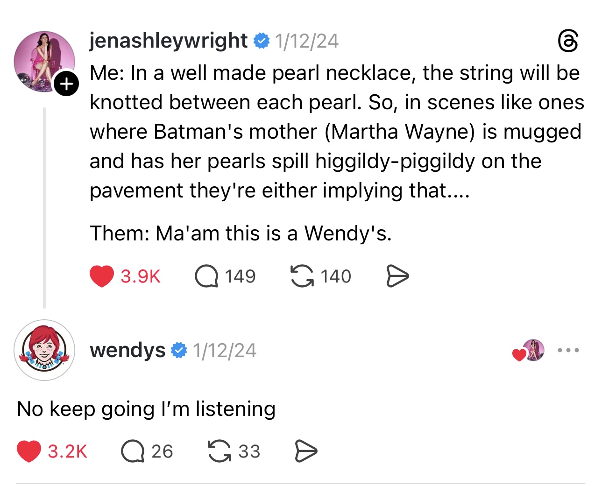
Task: Open more options on wendys reply
Action: pyautogui.click(x=568, y=350)
